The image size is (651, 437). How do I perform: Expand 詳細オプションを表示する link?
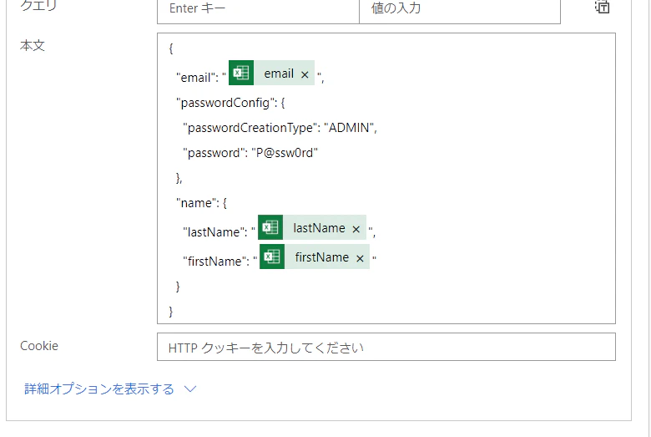point(99,389)
